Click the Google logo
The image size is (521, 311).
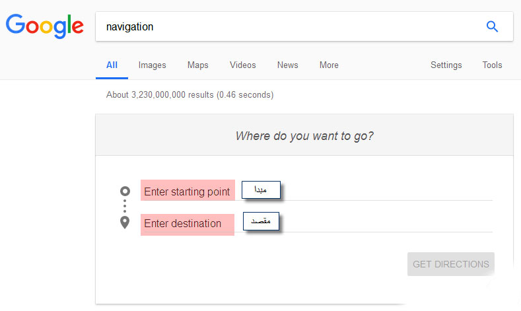(x=44, y=26)
